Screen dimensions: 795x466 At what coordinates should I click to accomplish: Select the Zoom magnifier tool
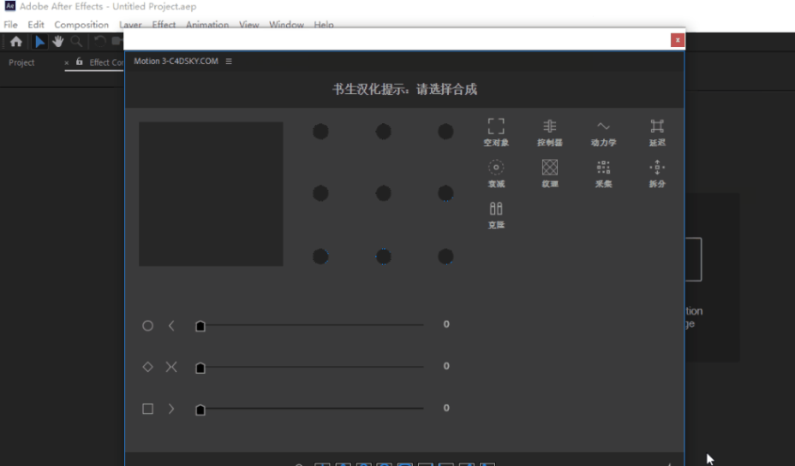[x=76, y=42]
